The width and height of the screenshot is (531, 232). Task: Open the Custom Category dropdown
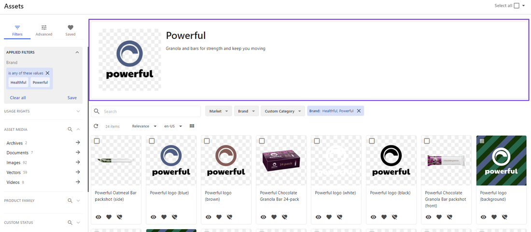283,111
